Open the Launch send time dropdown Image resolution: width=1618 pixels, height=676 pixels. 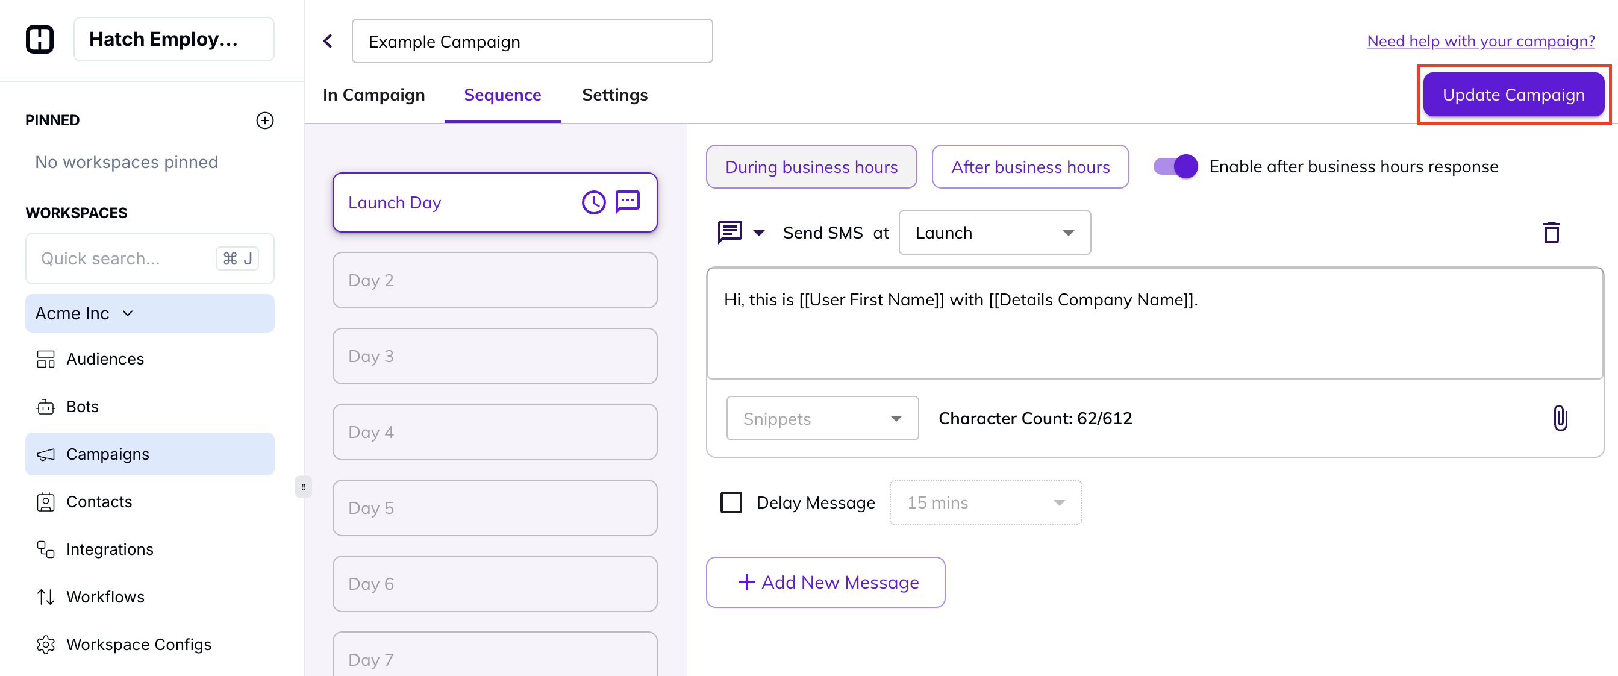tap(995, 233)
